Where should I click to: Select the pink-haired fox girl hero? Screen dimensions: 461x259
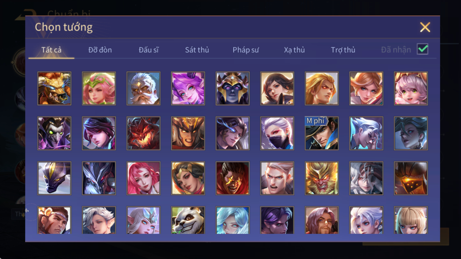188,88
